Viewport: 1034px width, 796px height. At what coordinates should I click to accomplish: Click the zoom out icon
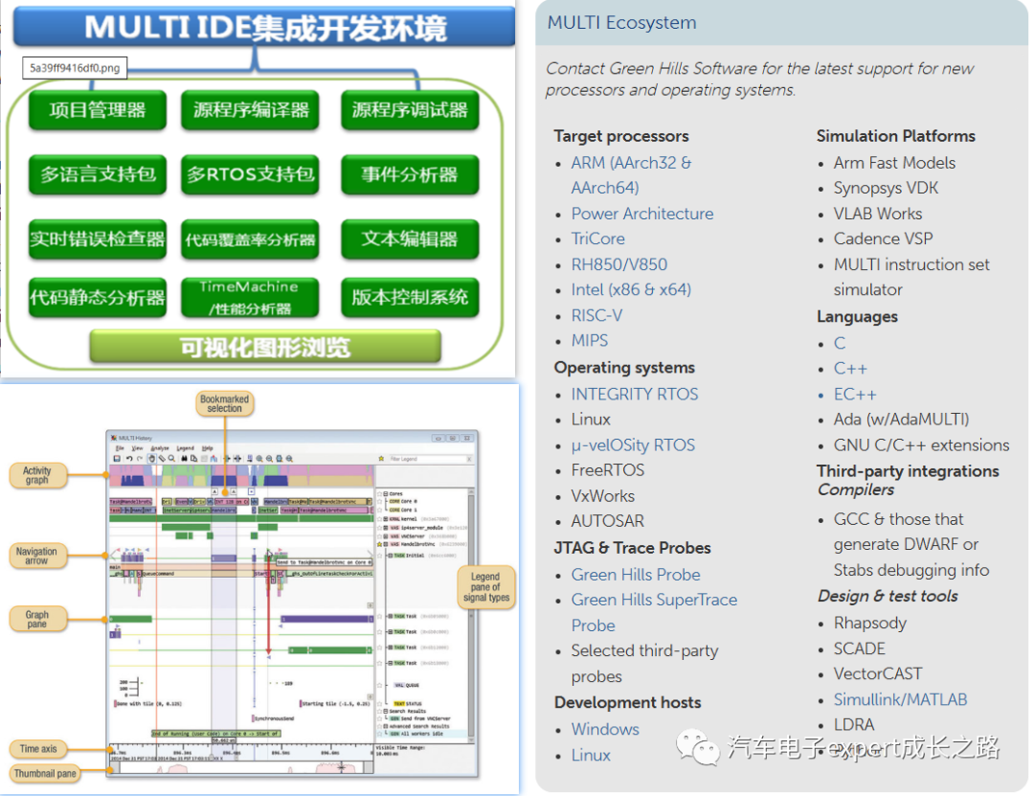click(269, 459)
